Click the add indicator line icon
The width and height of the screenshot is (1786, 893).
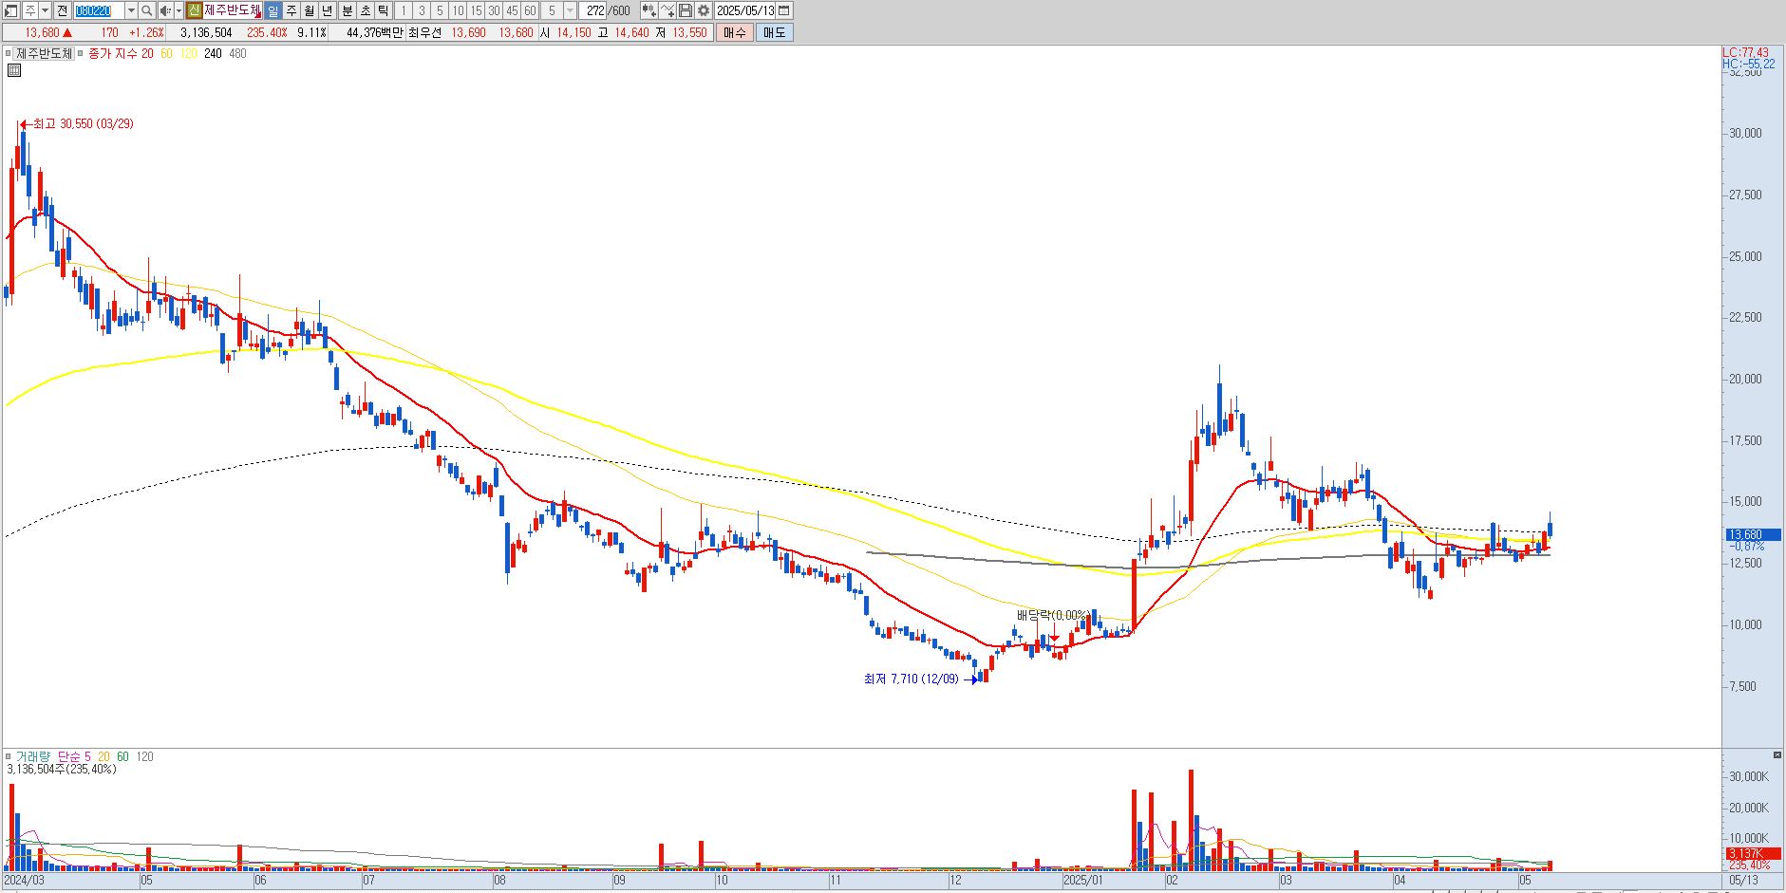[x=667, y=10]
